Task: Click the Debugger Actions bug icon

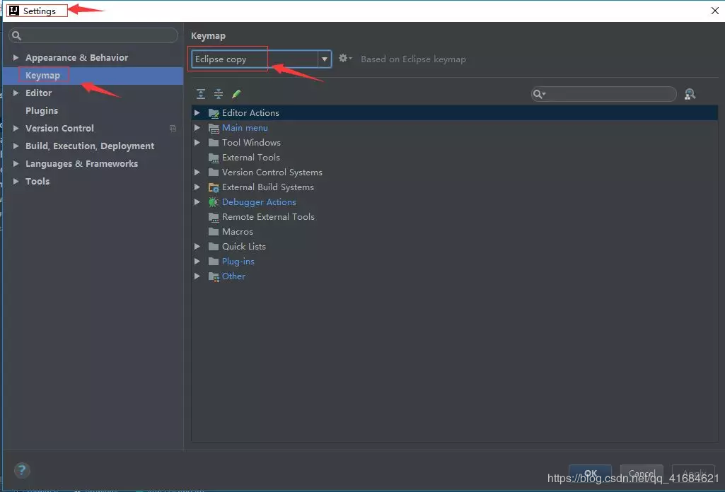Action: 213,202
